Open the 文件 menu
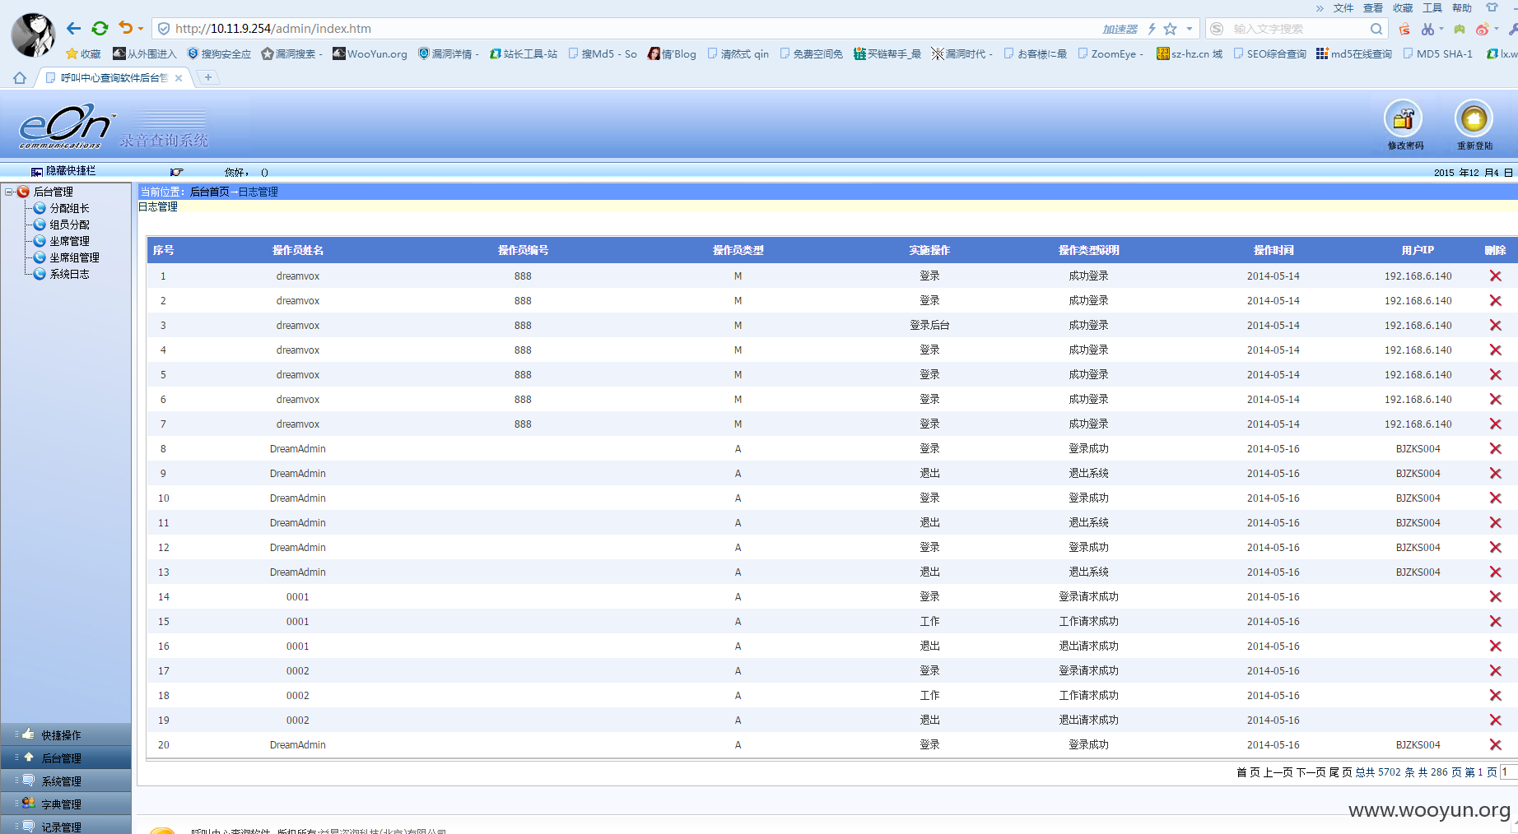 pyautogui.click(x=1343, y=8)
